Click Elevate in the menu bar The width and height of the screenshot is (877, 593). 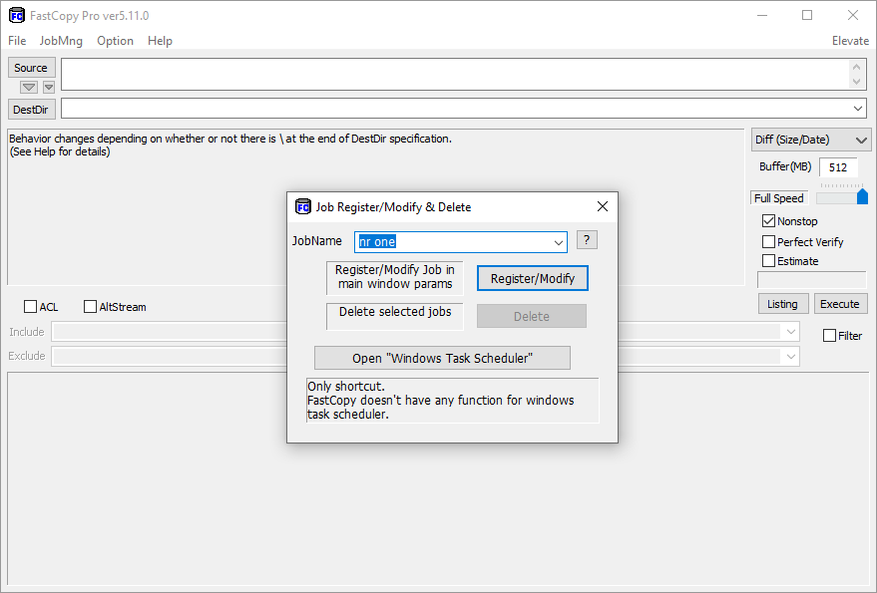[850, 41]
